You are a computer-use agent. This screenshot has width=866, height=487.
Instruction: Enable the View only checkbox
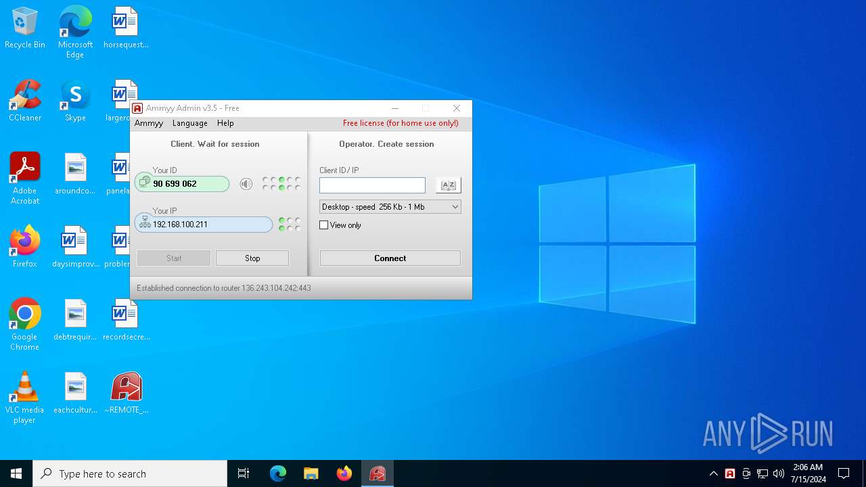[x=323, y=225]
